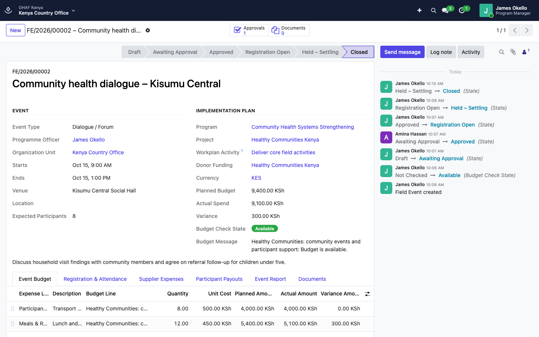
Task: Open the Community Health Systems Strengthening program link
Action: point(302,127)
